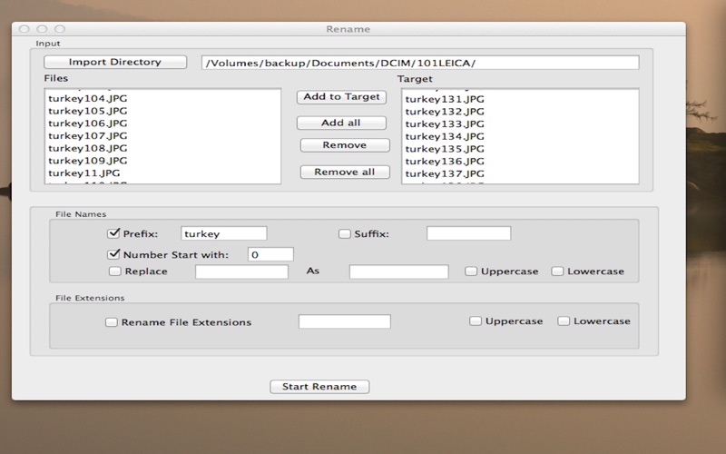Click the Remove button

point(345,145)
